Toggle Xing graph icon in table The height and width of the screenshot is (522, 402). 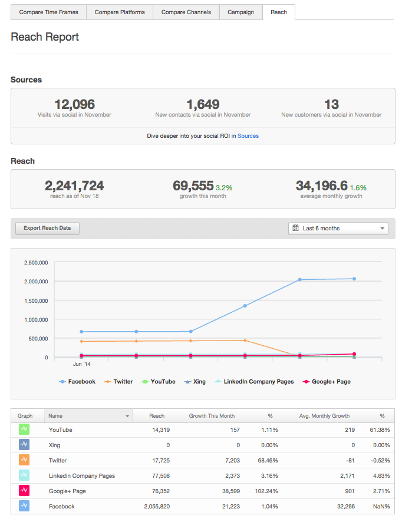point(24,445)
